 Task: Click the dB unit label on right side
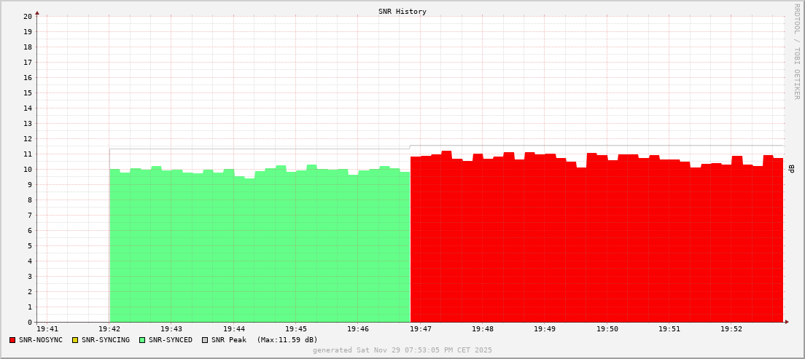tap(792, 169)
